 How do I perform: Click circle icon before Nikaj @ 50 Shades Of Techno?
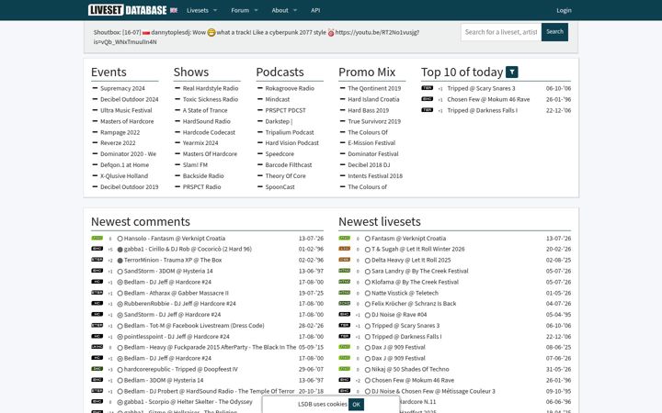(367, 370)
